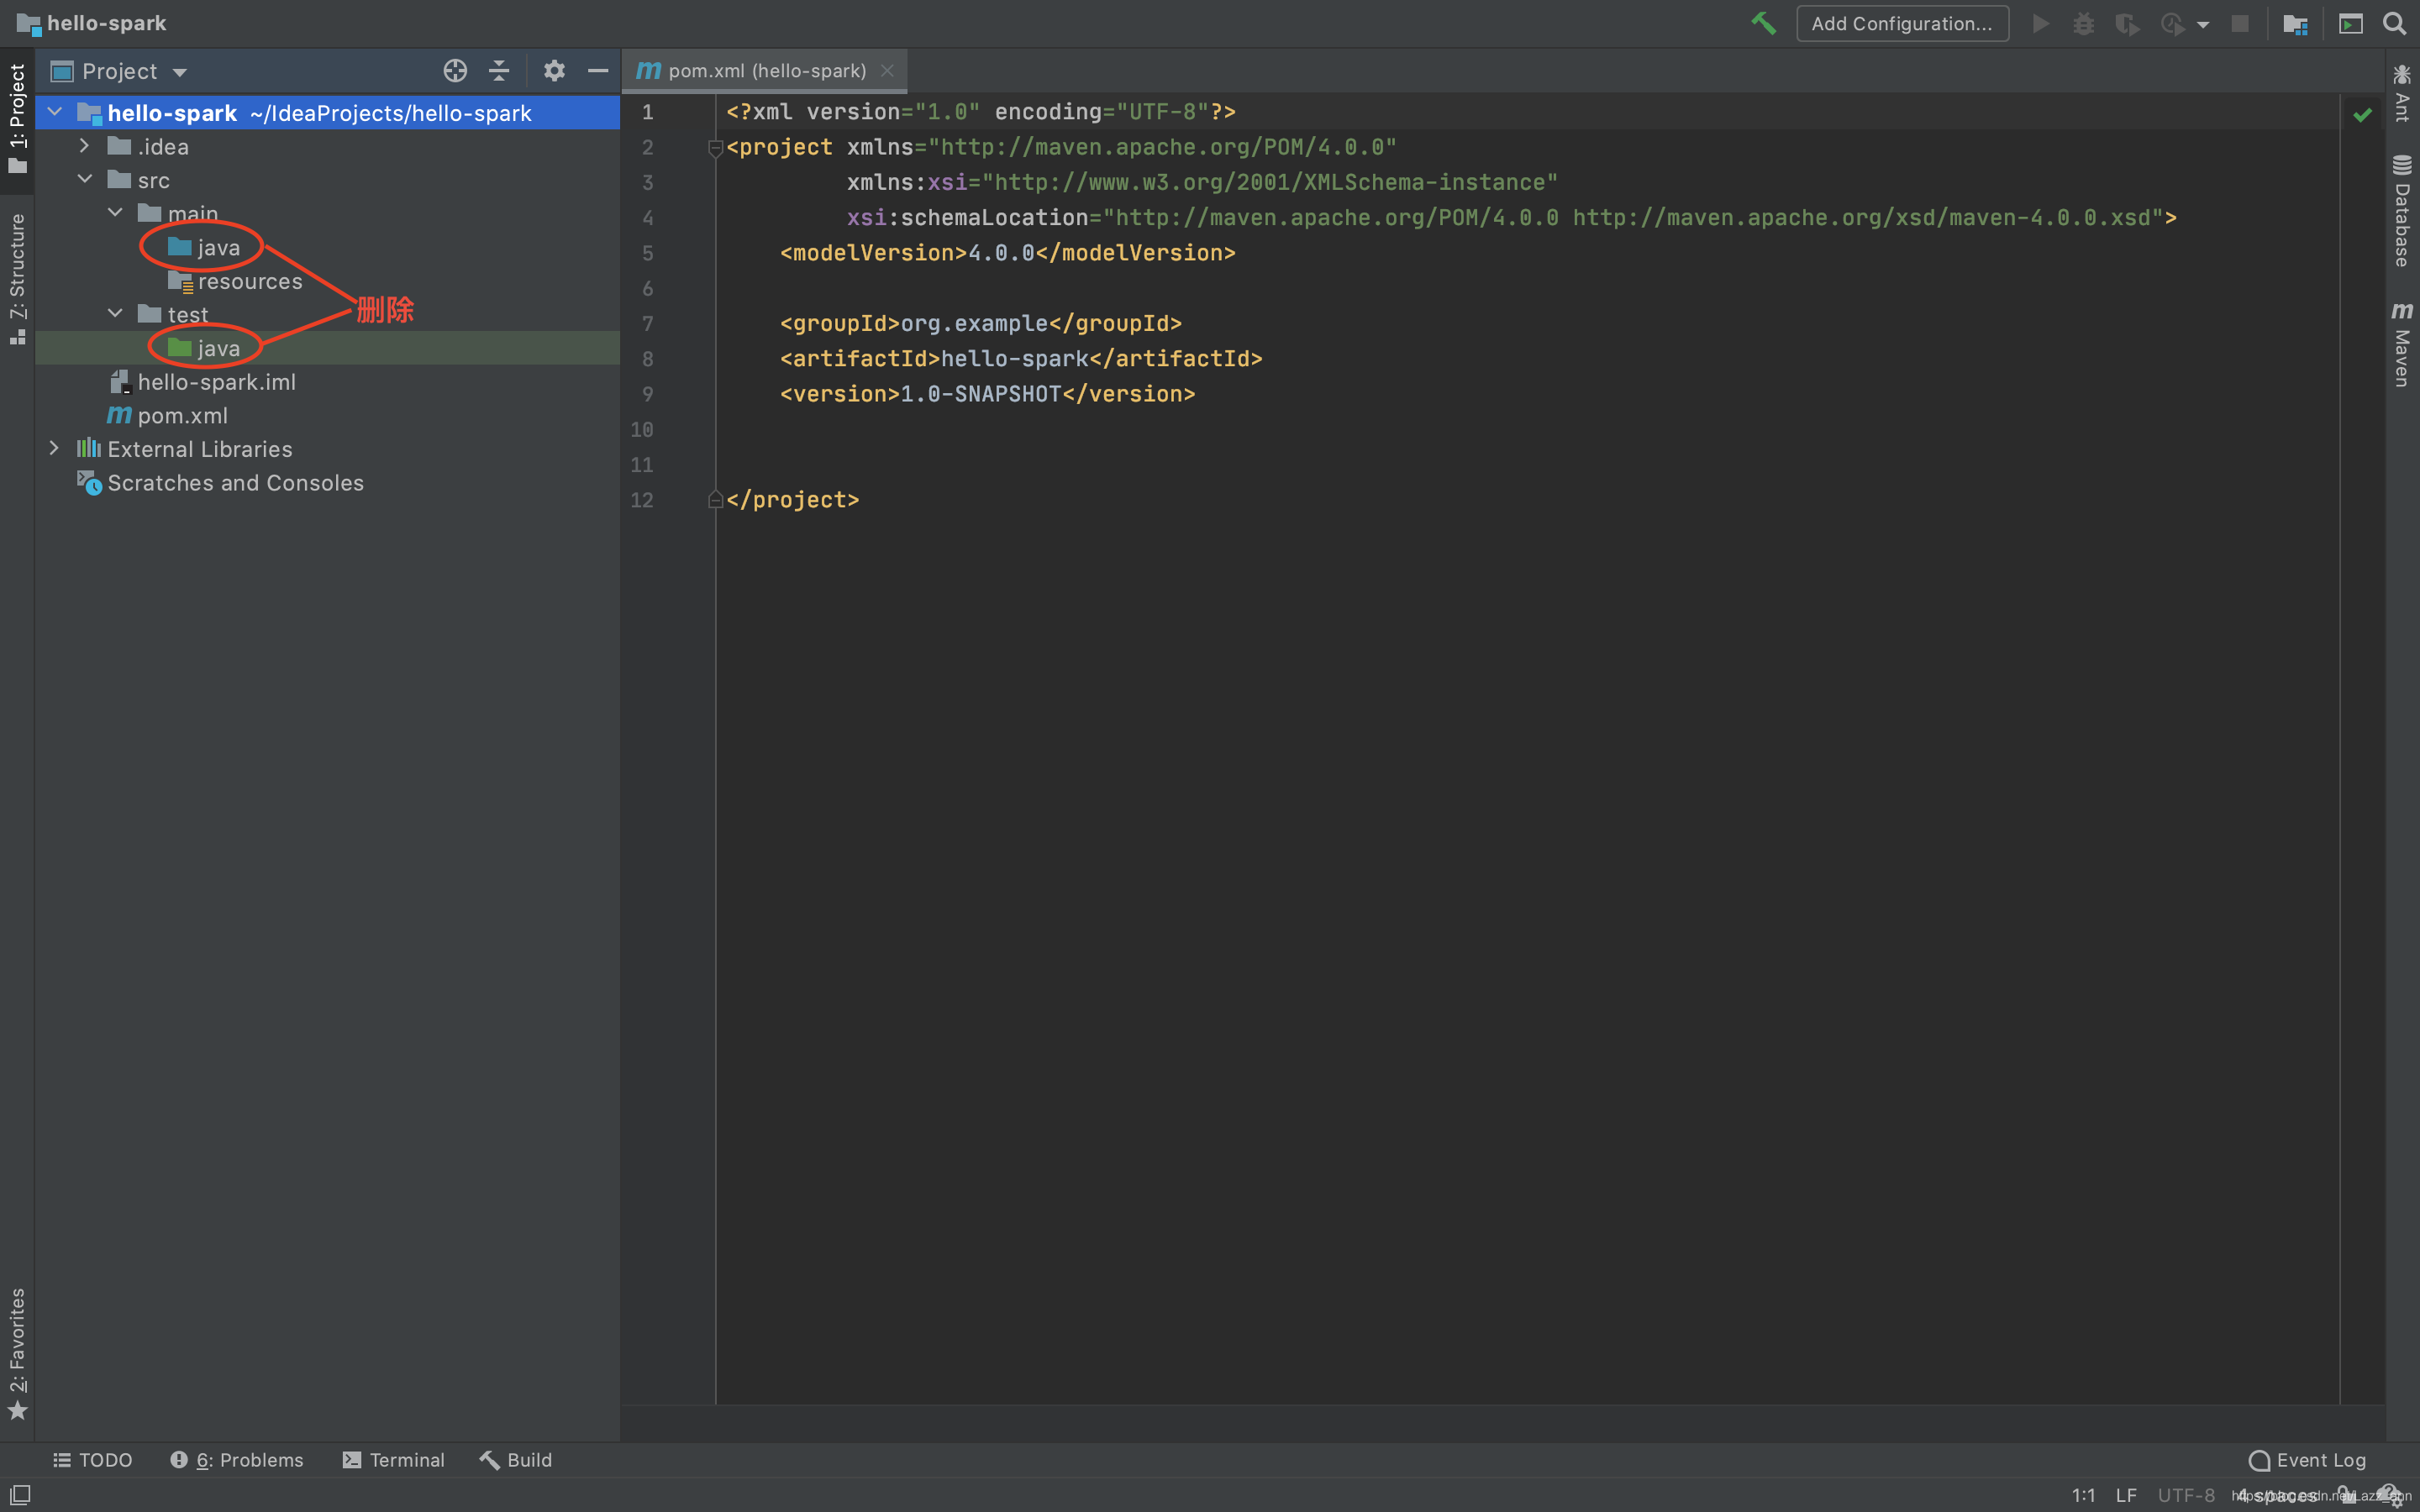This screenshot has height=1512, width=2420.
Task: Open the Z: Structure side tab
Action: click(17, 278)
